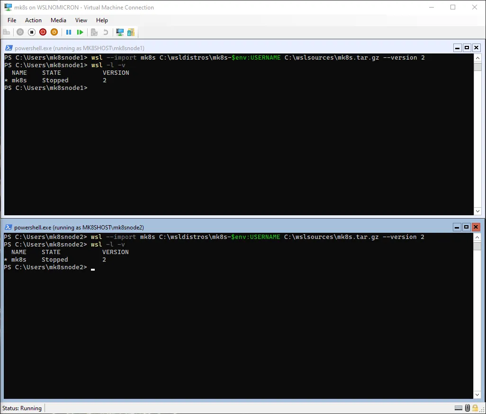The height and width of the screenshot is (414, 486).
Task: Click the Ctrl+Alt+Delete toolbar icon
Action: (7, 32)
